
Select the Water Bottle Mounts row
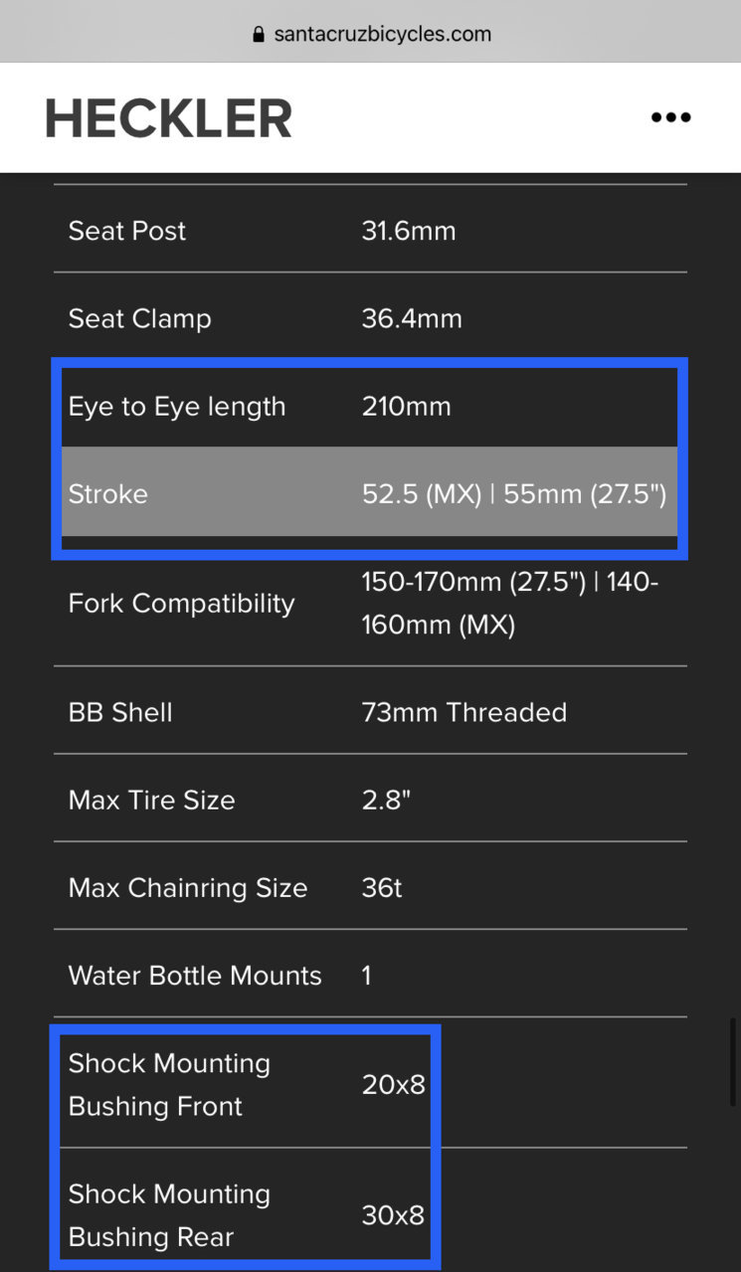click(x=370, y=975)
